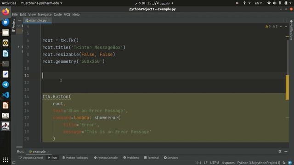Open Version Control tool window
Screen dimensions: 294x165
click(x=31, y=158)
